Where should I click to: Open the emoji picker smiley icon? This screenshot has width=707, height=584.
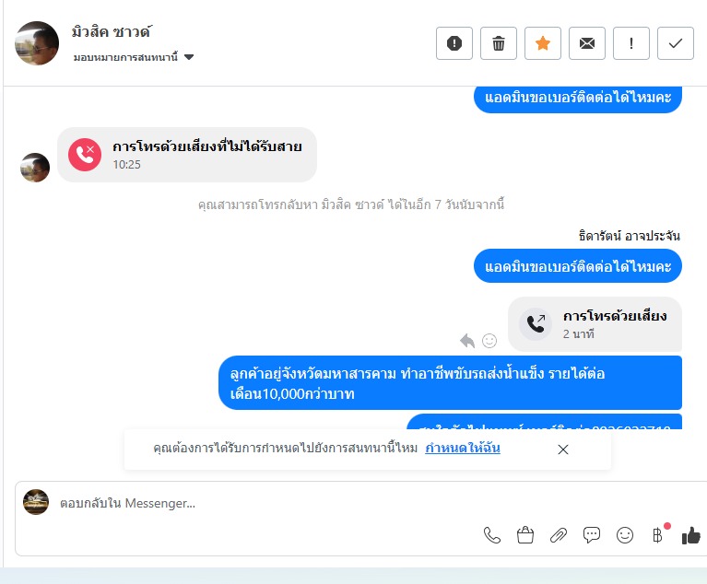tap(625, 535)
